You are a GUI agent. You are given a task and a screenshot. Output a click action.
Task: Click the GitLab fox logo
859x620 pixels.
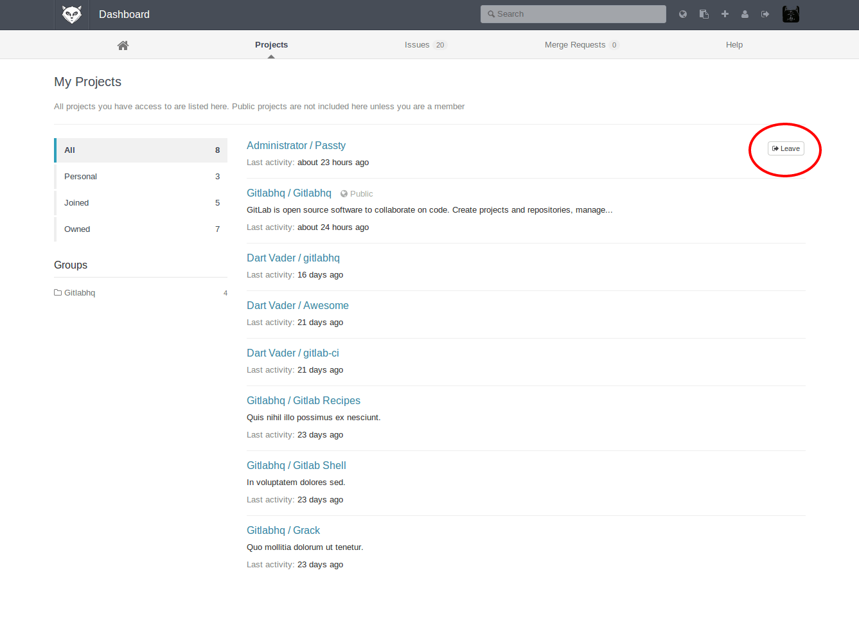click(x=71, y=14)
